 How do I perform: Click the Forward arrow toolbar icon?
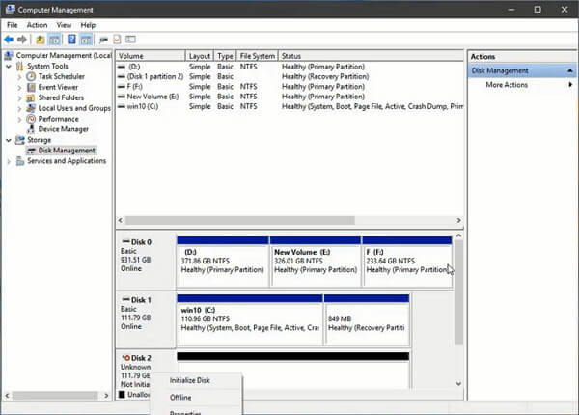tap(21, 40)
